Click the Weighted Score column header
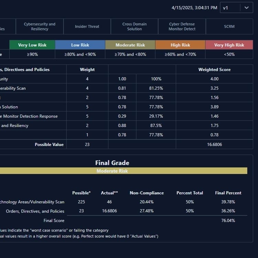Viewport: 258px width, 258px height. coord(214,69)
